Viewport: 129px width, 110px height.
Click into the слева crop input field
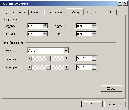[35, 26]
